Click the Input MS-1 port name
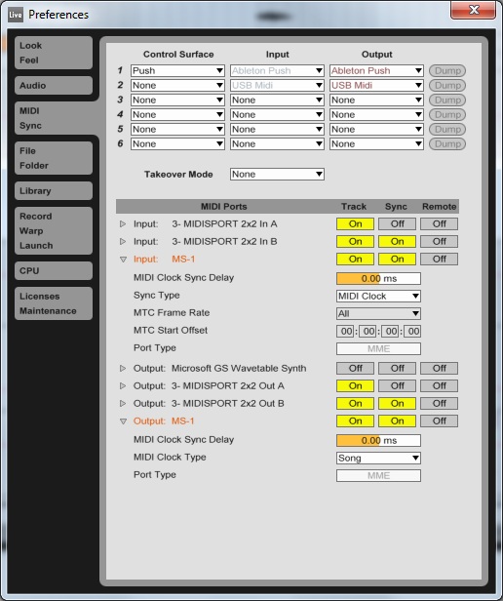Viewport: 503px width, 601px height. tap(183, 260)
